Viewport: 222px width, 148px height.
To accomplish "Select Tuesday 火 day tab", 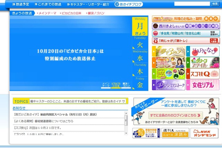I will (x=140, y=42).
